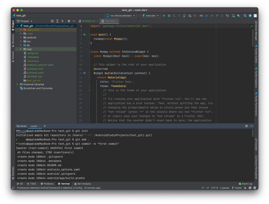Open Device Manager icon in top toolbar
Image resolution: width=269 pixels, height=204 pixels.
(x=234, y=15)
